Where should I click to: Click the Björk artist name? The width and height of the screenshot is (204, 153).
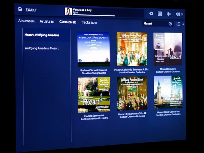click(76, 13)
